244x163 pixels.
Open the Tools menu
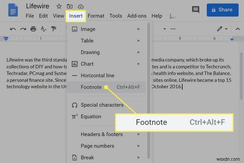(x=116, y=16)
